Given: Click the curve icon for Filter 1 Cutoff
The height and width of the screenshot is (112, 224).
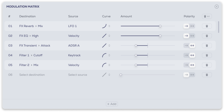Looking at the screenshot, I should (104, 55).
